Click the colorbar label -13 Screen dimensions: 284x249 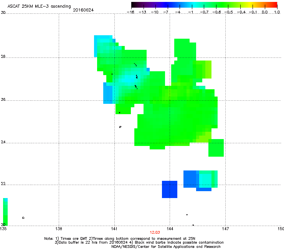click(x=142, y=12)
